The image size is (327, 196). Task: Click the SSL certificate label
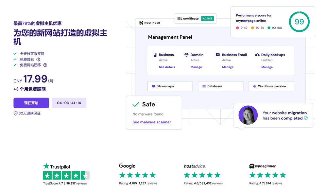point(188,19)
